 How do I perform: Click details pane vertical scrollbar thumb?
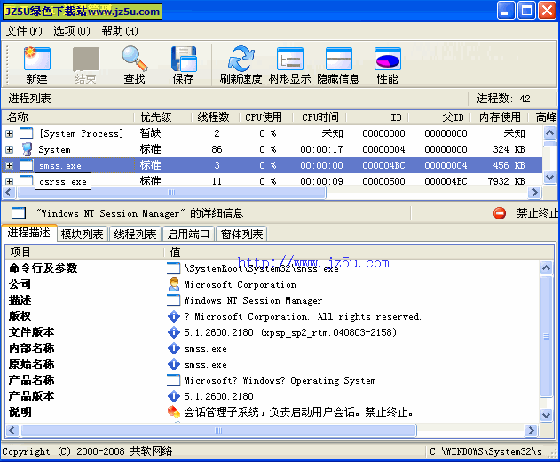tap(546, 337)
